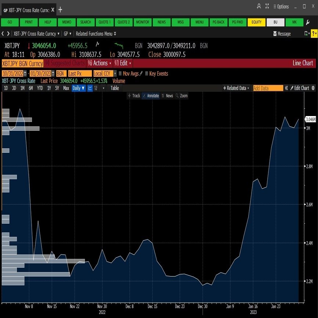Go forward with right chevron arrow

click(x=8, y=34)
